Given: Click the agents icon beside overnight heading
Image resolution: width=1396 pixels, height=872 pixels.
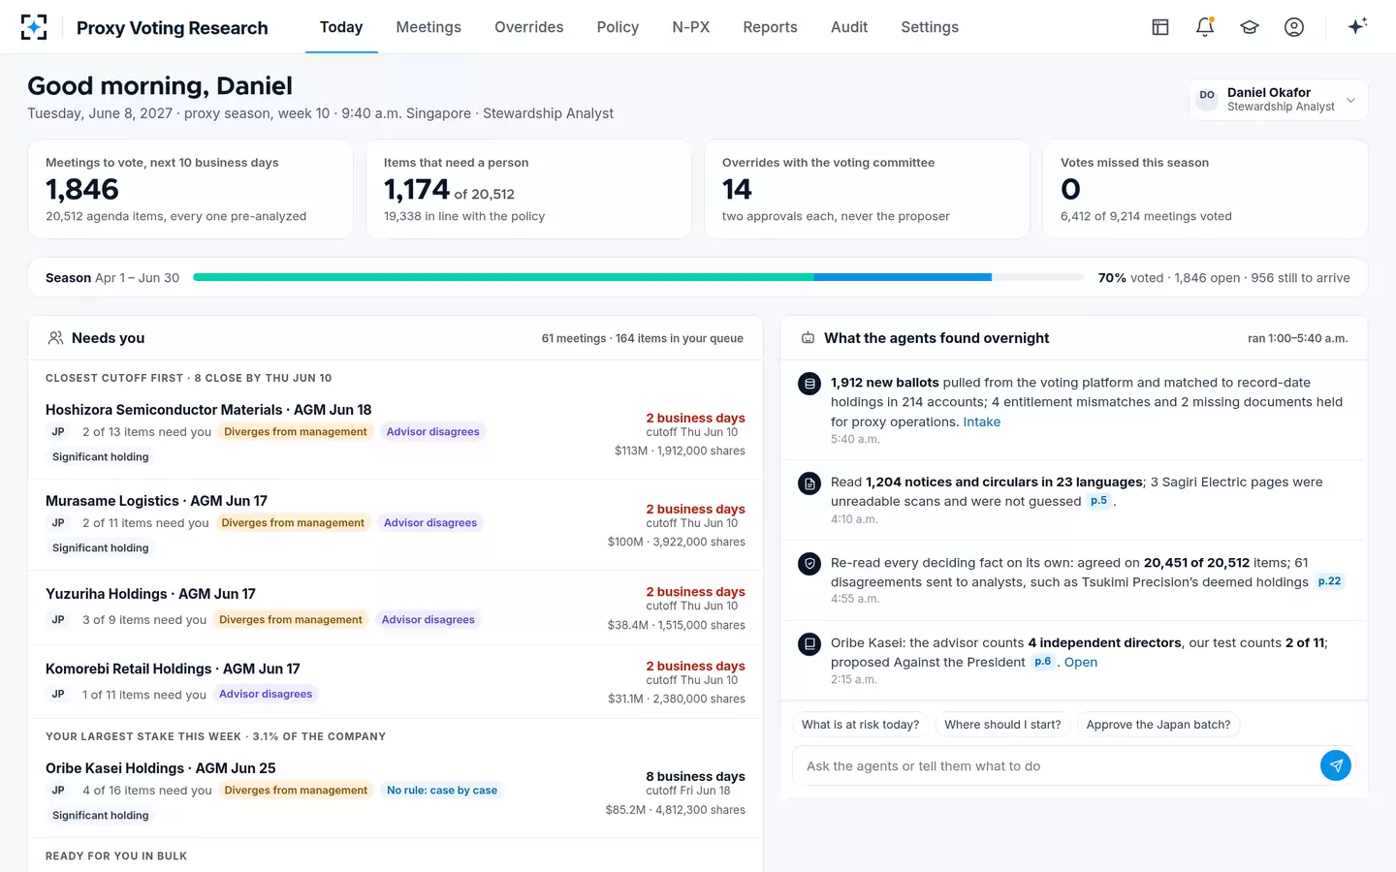Looking at the screenshot, I should [x=808, y=338].
